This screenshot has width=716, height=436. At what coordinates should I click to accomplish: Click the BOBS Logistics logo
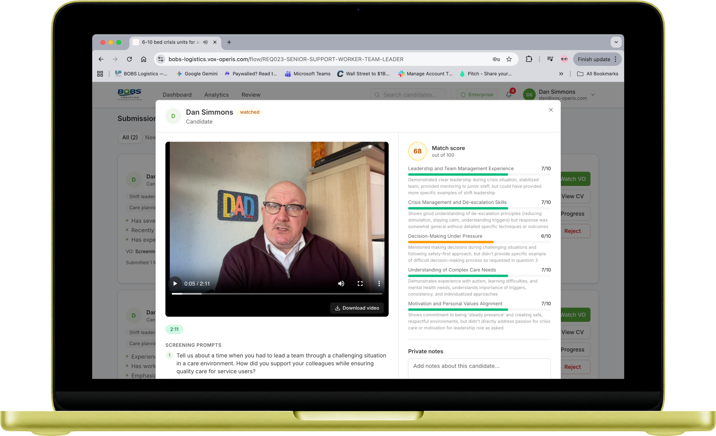pos(129,94)
